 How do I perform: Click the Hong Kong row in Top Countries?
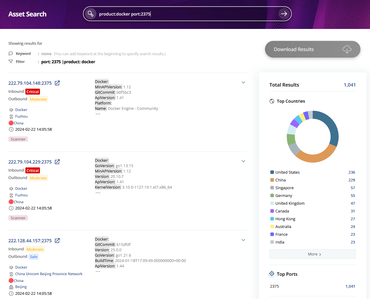coord(313,219)
